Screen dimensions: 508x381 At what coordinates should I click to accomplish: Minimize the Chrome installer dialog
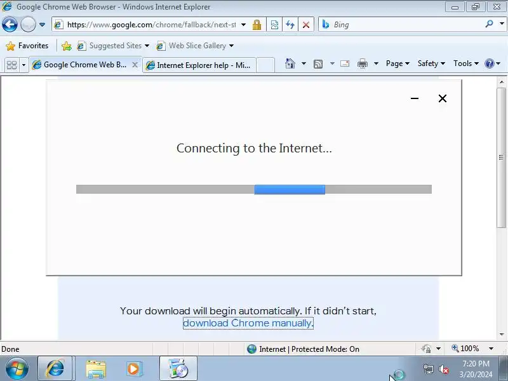(415, 98)
